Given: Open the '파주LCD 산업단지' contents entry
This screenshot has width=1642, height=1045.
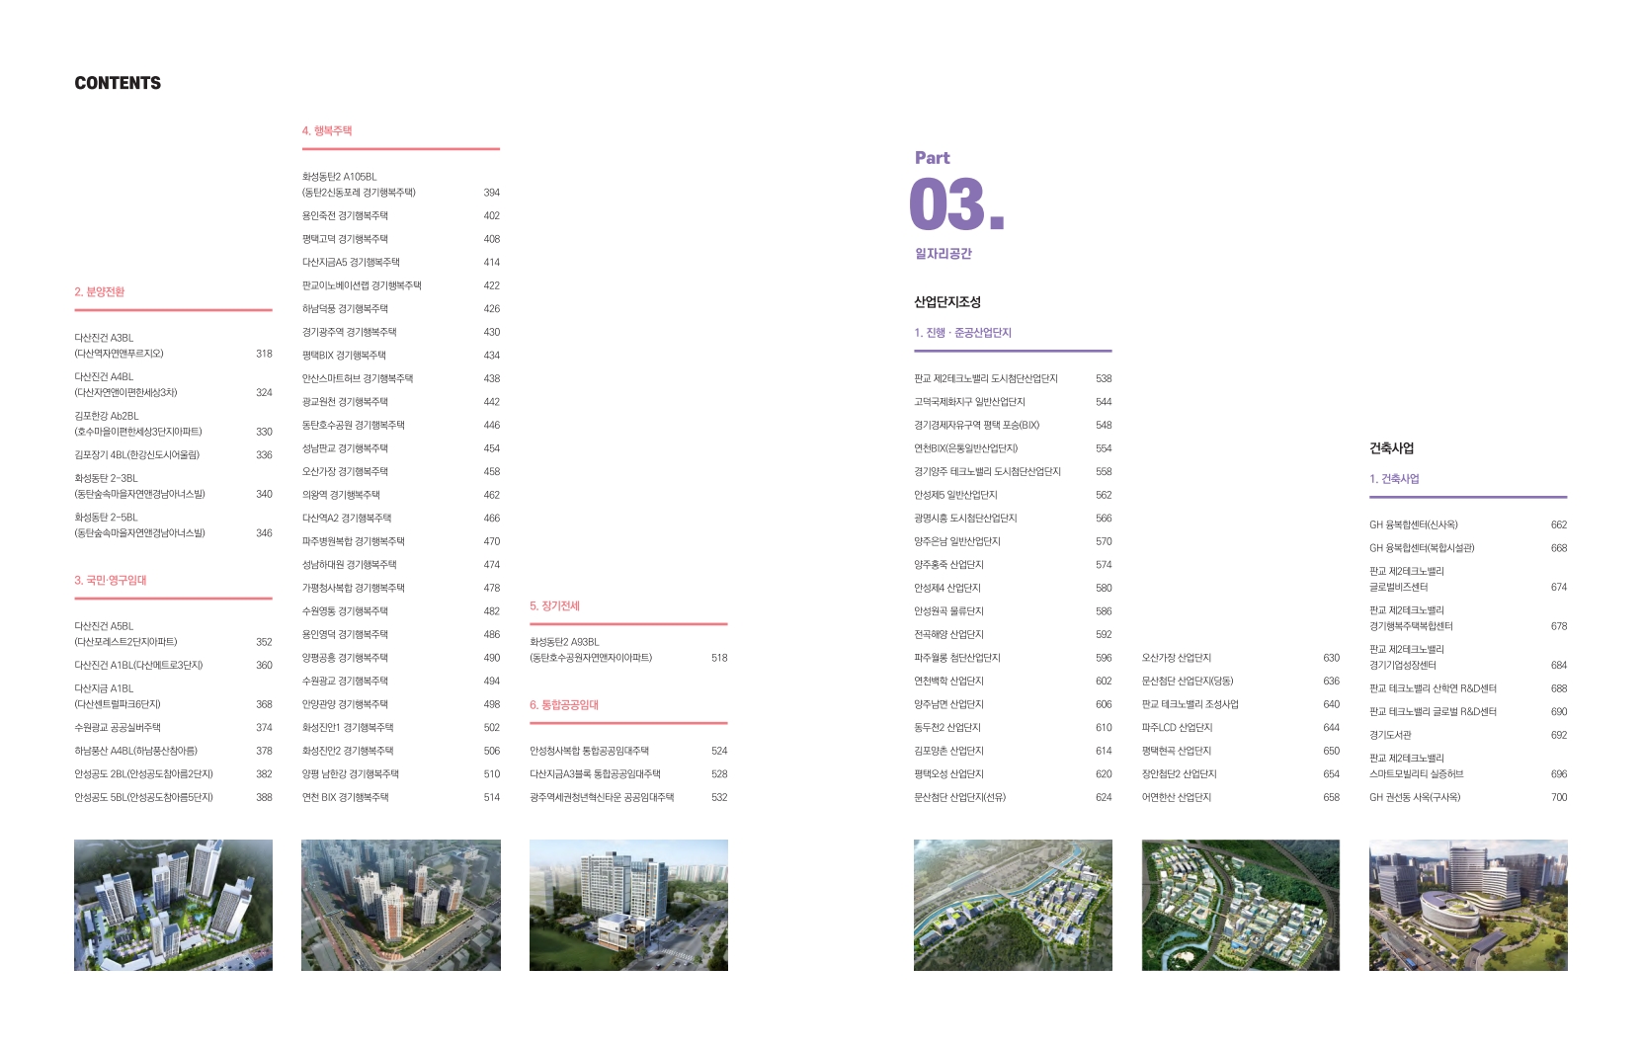Looking at the screenshot, I should pos(1177,728).
